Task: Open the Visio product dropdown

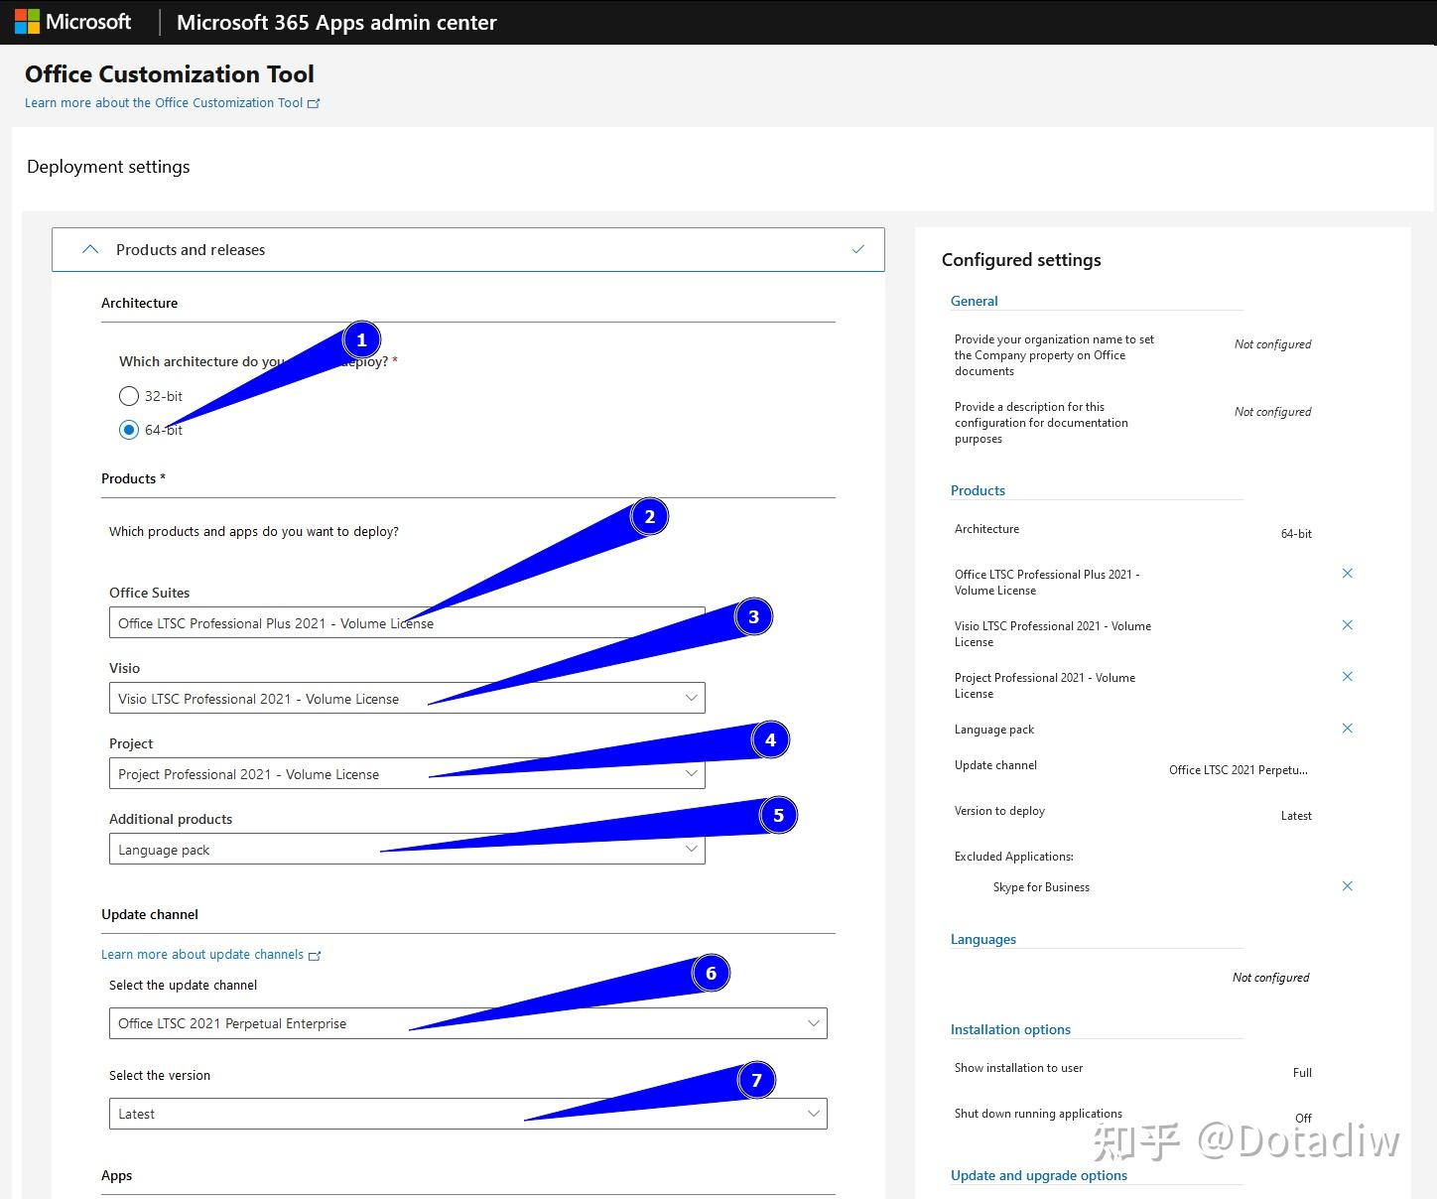Action: click(x=692, y=698)
